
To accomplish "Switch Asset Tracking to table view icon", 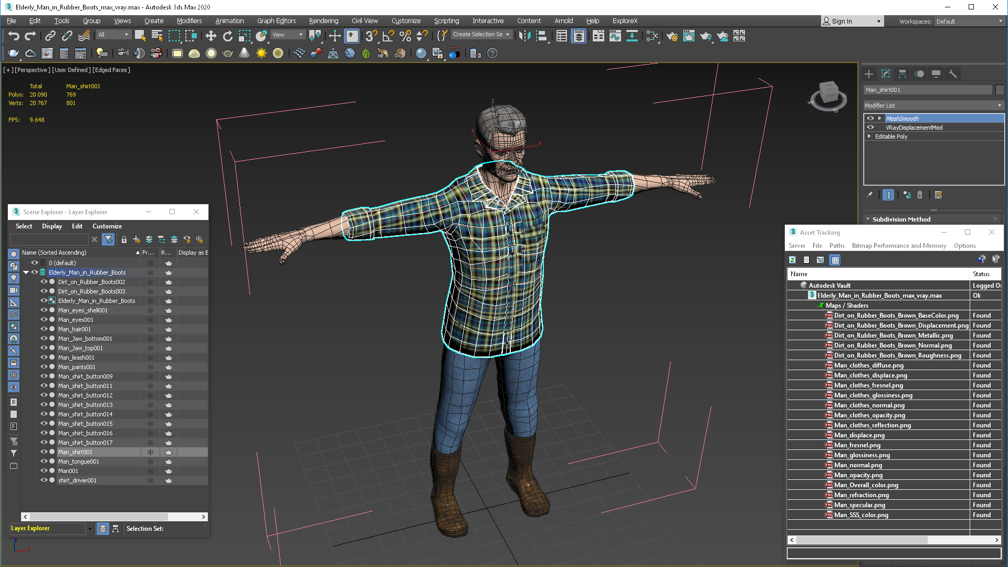I will tap(835, 260).
